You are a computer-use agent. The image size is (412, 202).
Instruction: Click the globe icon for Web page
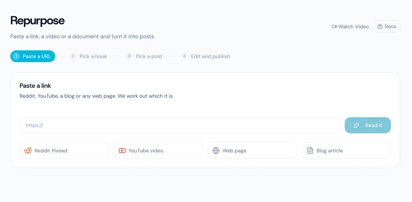pos(216,151)
